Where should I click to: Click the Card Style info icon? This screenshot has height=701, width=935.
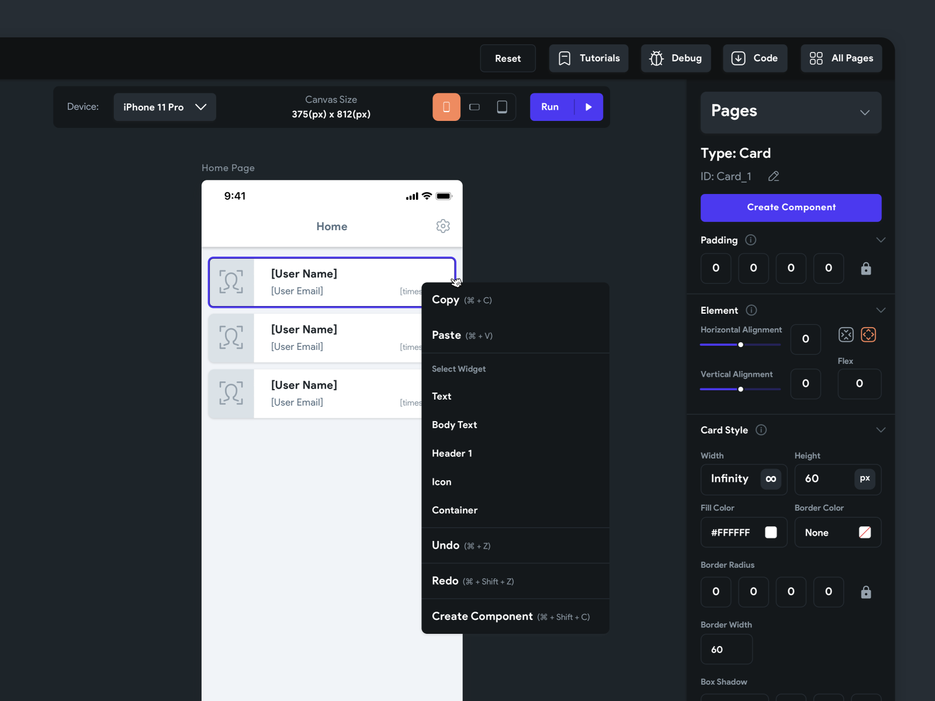click(761, 430)
